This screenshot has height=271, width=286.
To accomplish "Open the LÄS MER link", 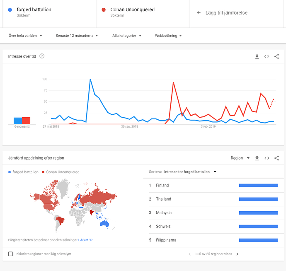I will click(x=85, y=240).
